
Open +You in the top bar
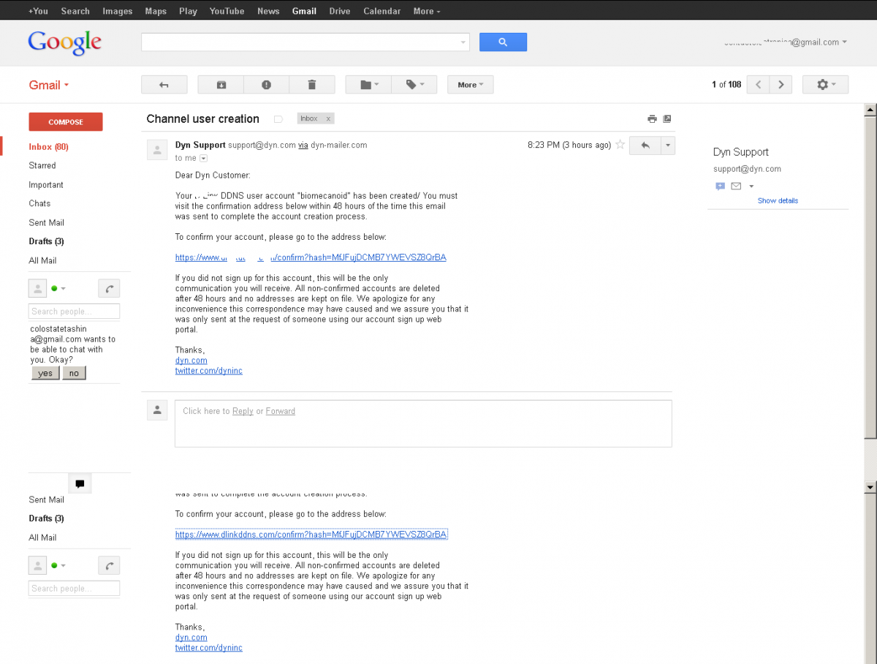[38, 11]
